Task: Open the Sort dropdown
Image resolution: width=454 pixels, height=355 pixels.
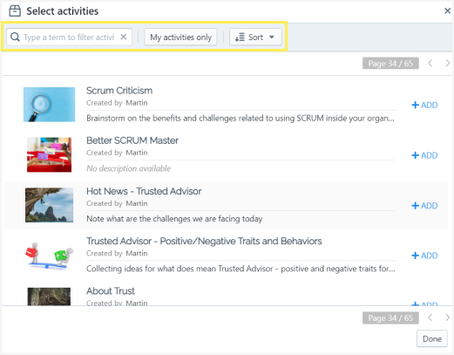Action: [x=255, y=37]
